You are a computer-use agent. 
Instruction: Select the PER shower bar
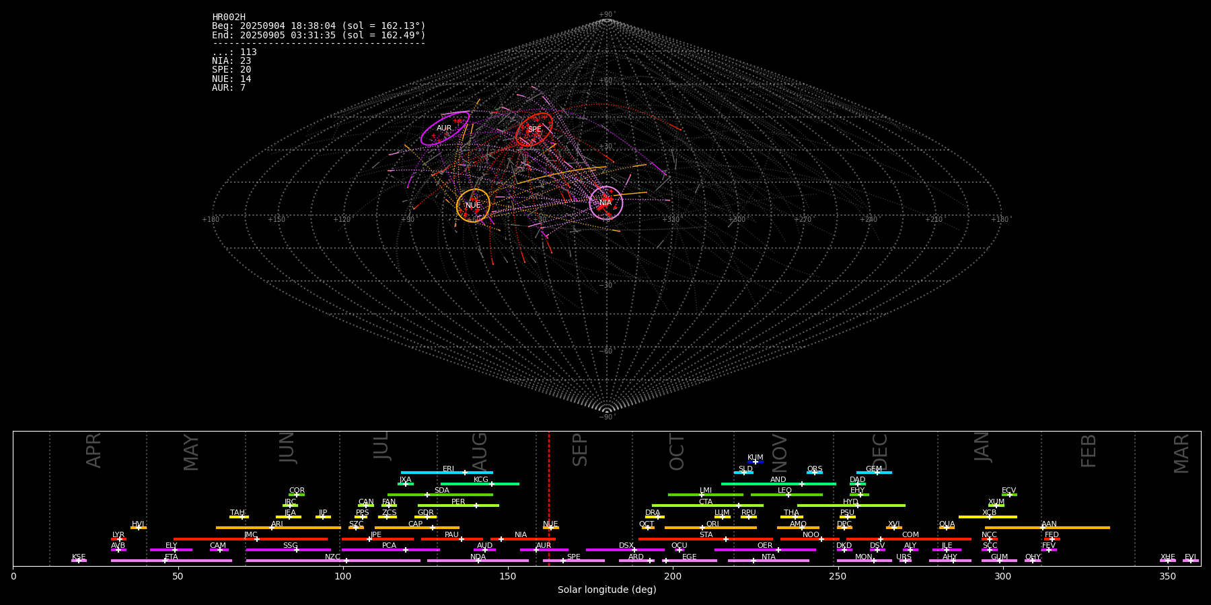458,506
